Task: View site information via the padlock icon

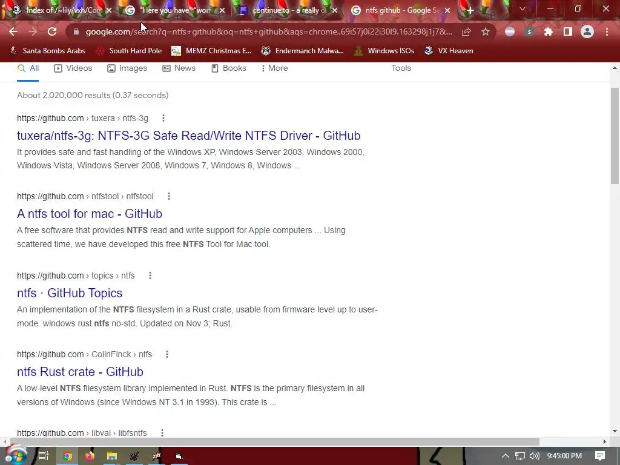Action: 76,31
